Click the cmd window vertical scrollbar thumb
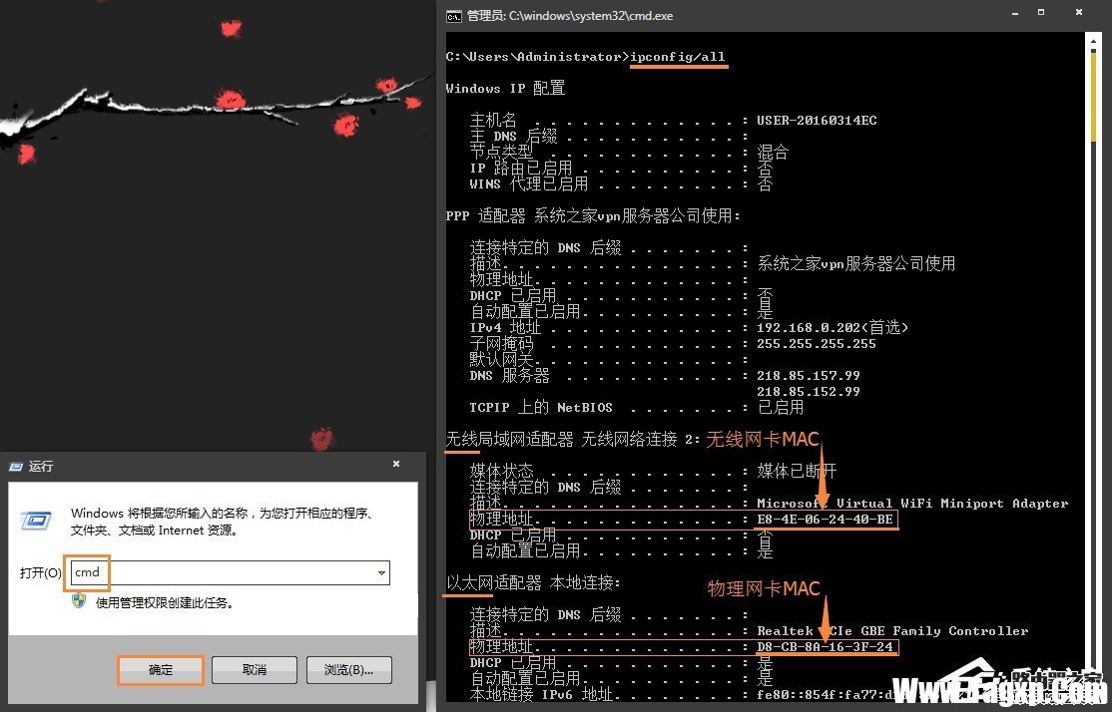 pyautogui.click(x=1095, y=97)
